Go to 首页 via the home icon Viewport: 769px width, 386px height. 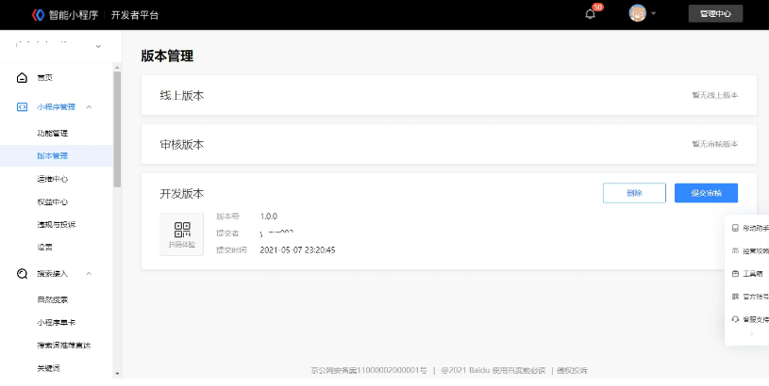22,78
